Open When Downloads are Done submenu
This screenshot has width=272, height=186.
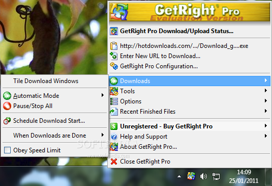(x=54, y=136)
